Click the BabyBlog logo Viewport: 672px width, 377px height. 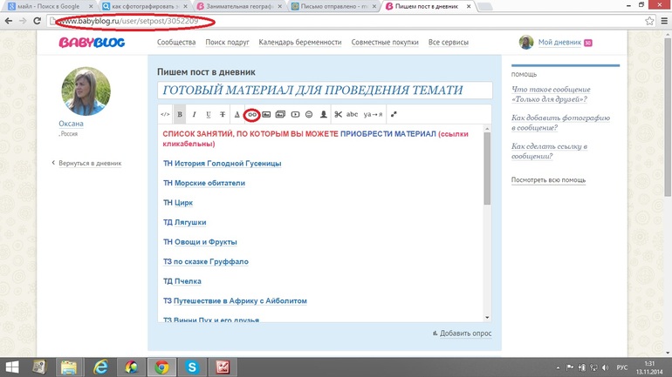click(92, 43)
